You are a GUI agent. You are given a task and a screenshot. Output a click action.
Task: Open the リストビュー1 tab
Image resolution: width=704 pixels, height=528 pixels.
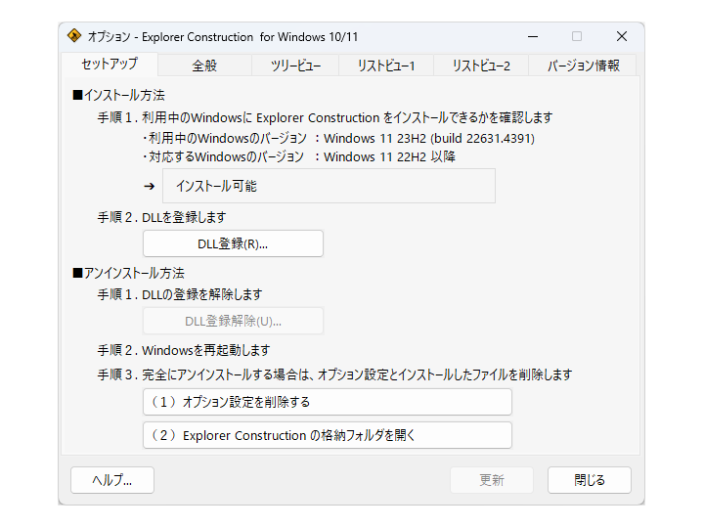pos(386,66)
